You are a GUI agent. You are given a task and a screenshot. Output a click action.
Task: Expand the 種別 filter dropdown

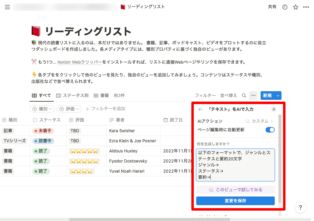[42, 109]
